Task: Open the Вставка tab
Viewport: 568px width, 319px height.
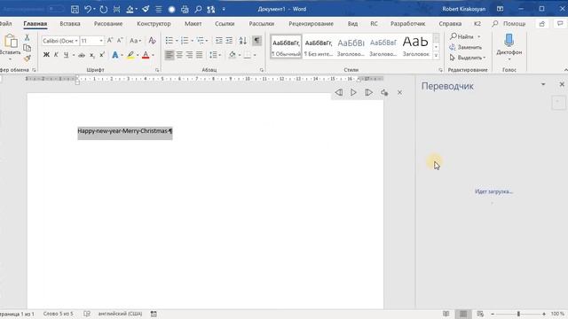Action: [x=70, y=24]
